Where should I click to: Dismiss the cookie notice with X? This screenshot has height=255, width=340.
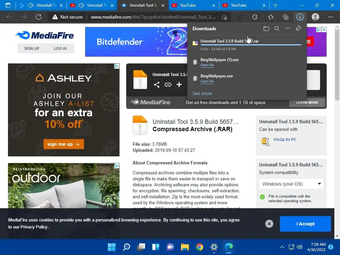(x=269, y=223)
